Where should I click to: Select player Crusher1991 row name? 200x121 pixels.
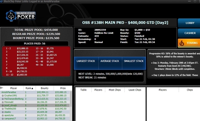click(11, 95)
